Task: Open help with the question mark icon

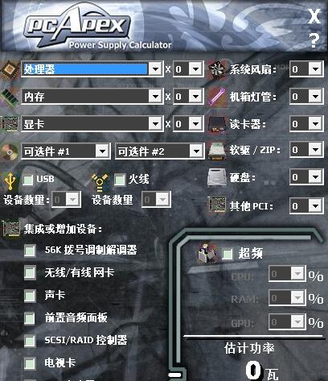Action: (x=314, y=40)
